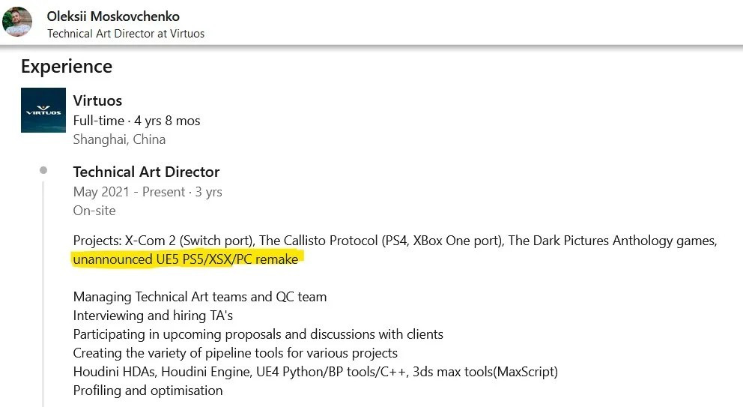743x407 pixels.
Task: Select the Technical Art Director role title
Action: click(146, 172)
